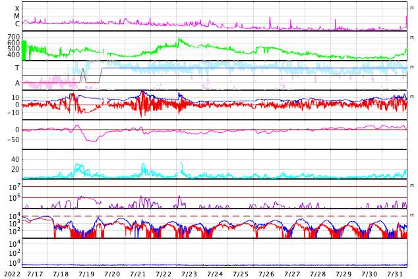Click the rt marker beside the X/M/C panel
The width and height of the screenshot is (418, 279).
(x=412, y=8)
